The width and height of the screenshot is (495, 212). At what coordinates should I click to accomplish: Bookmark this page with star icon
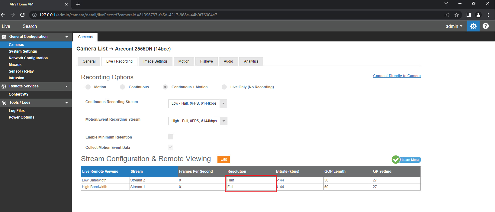pos(457,15)
